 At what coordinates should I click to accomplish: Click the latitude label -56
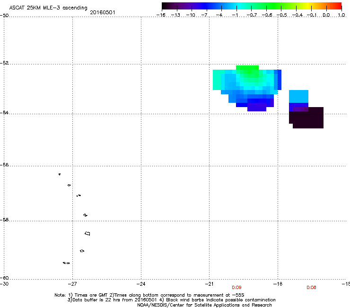(4, 165)
